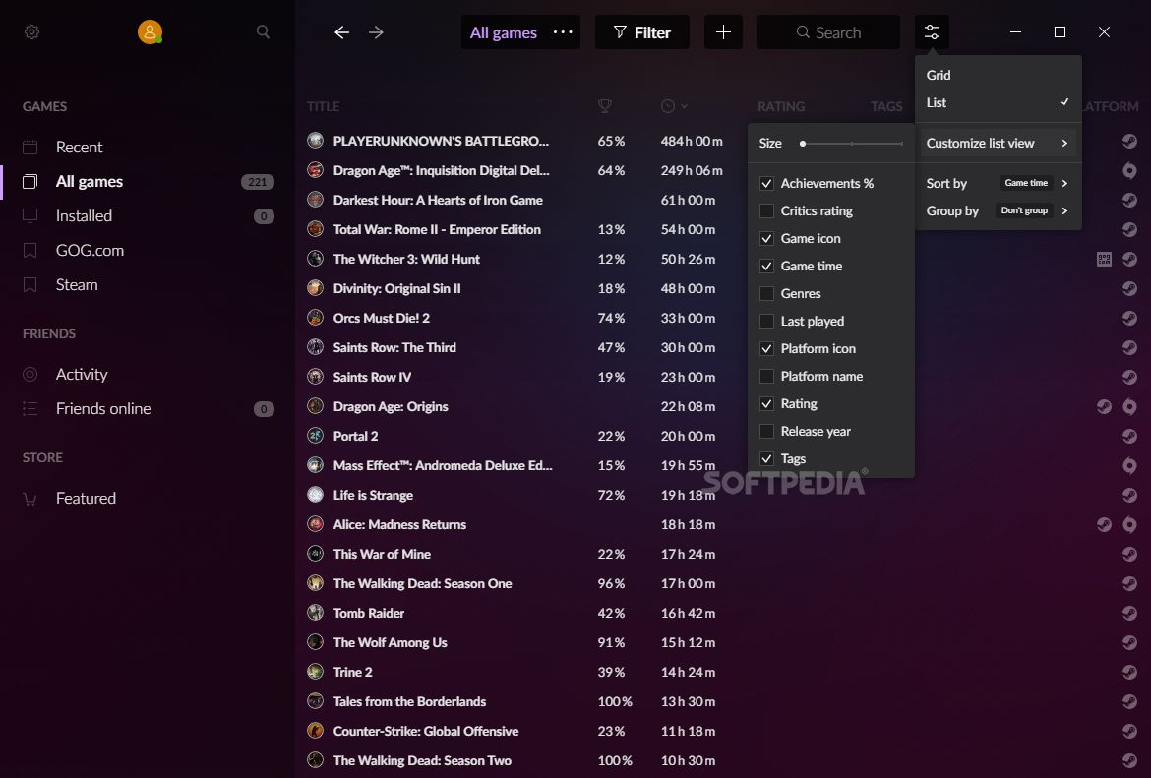Adjust the list Size slider handle

click(803, 144)
